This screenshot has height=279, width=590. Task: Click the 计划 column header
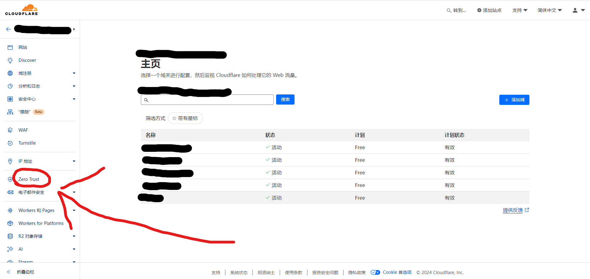[x=360, y=135]
